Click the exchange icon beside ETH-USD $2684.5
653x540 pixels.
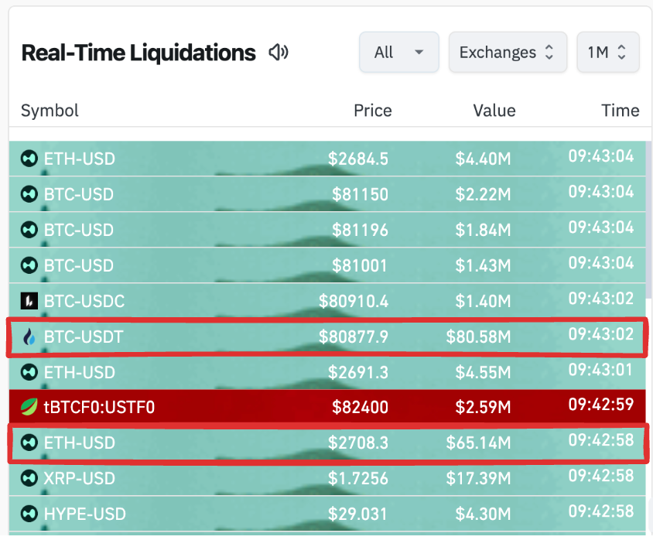[29, 159]
